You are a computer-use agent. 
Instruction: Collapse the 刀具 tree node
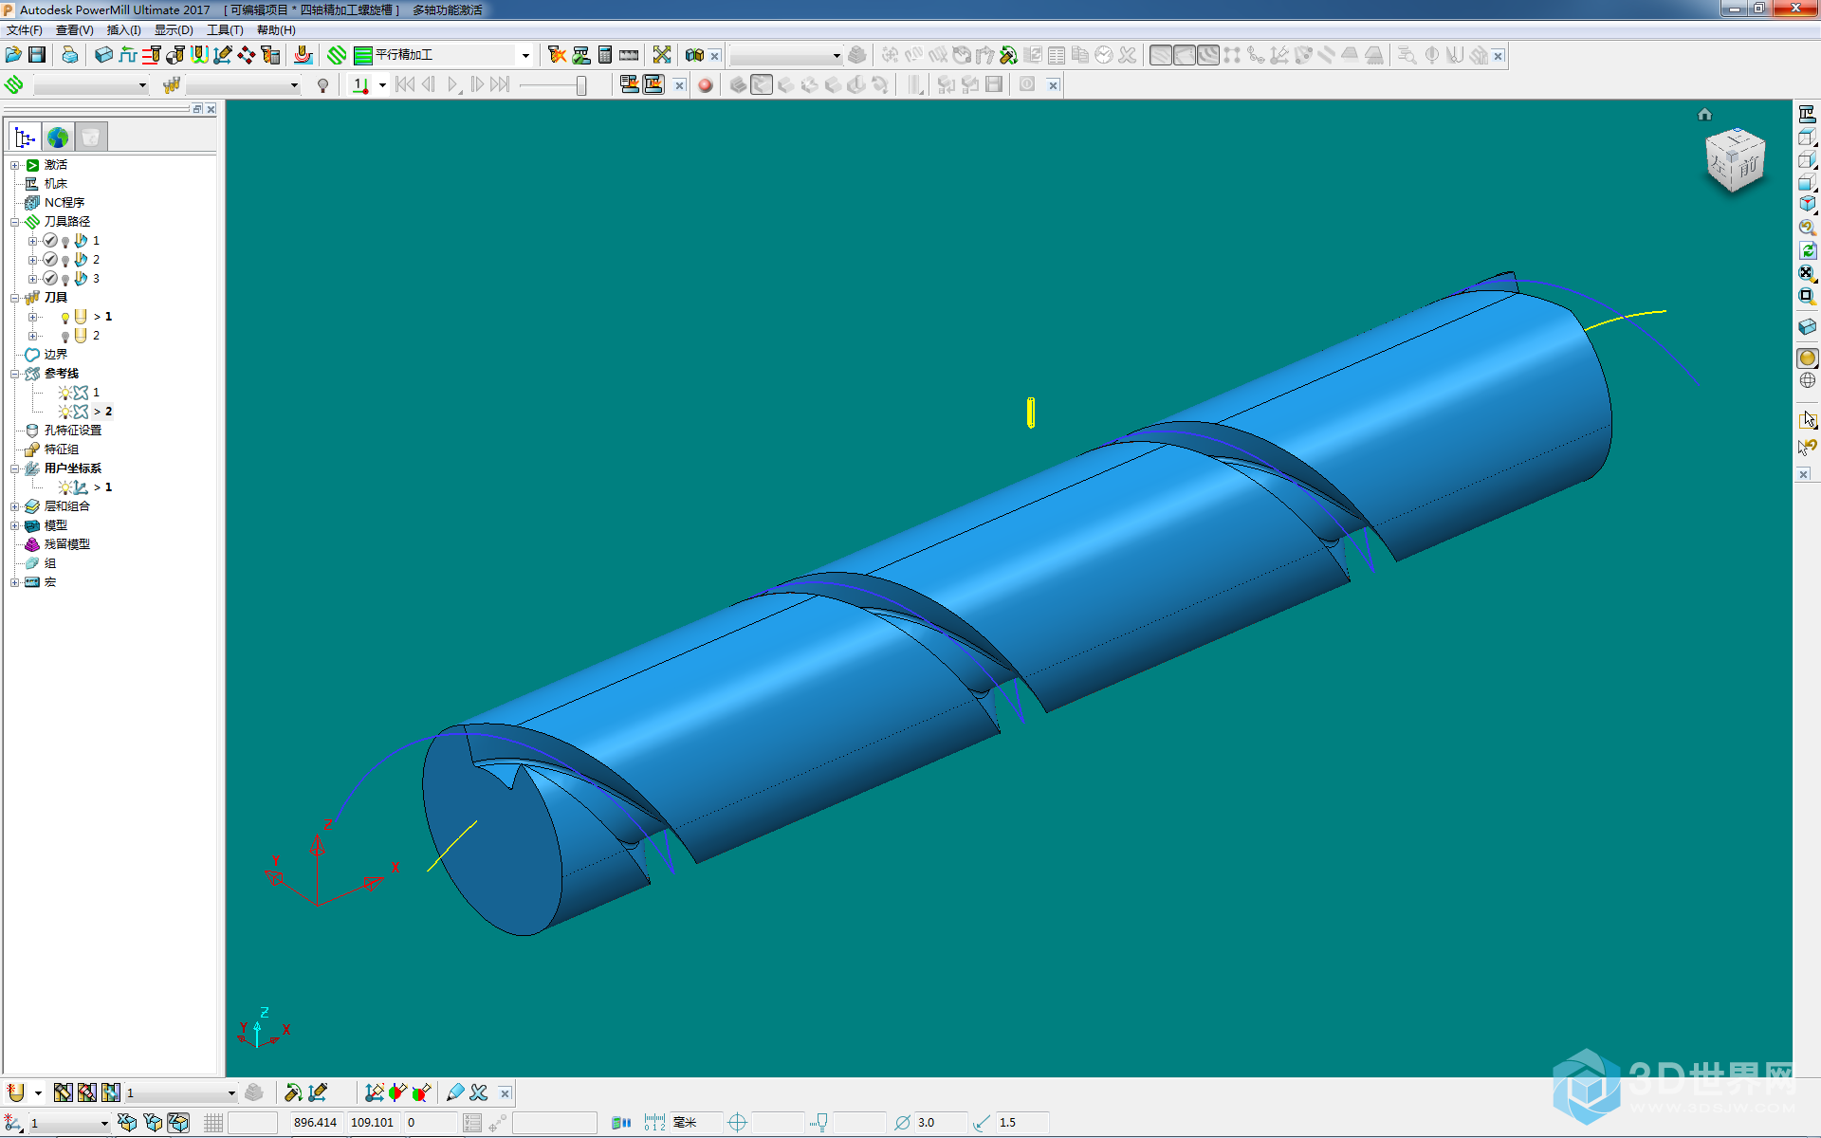(x=15, y=298)
